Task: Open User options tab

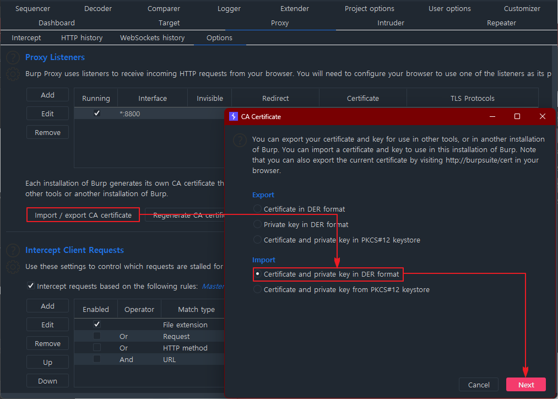Action: (449, 9)
